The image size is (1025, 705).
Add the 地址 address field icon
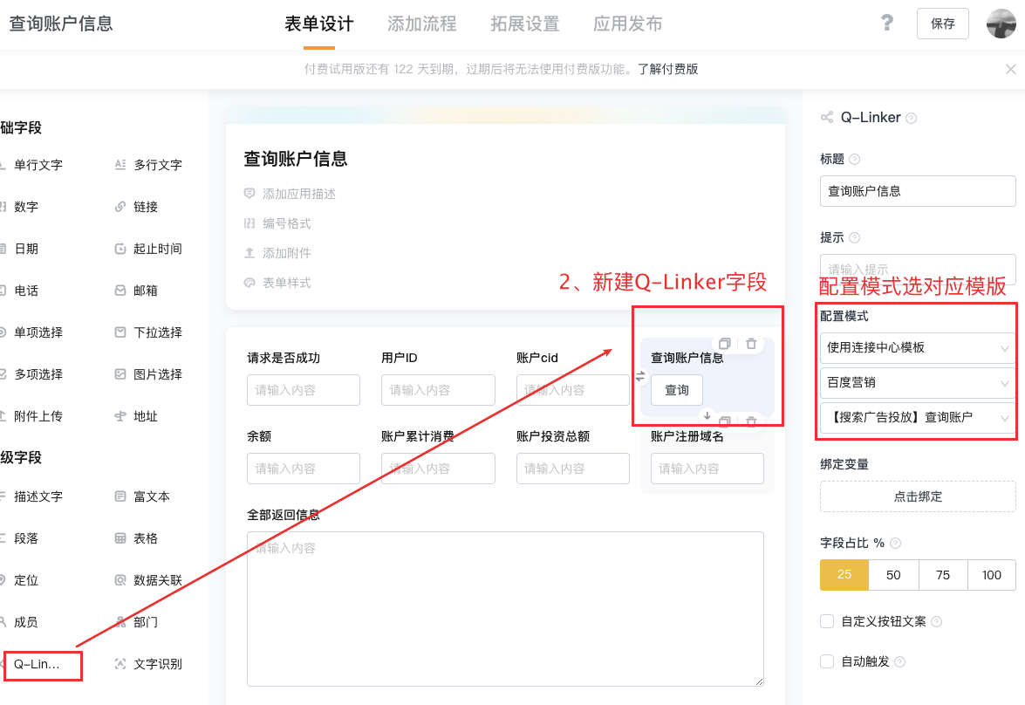pos(120,416)
